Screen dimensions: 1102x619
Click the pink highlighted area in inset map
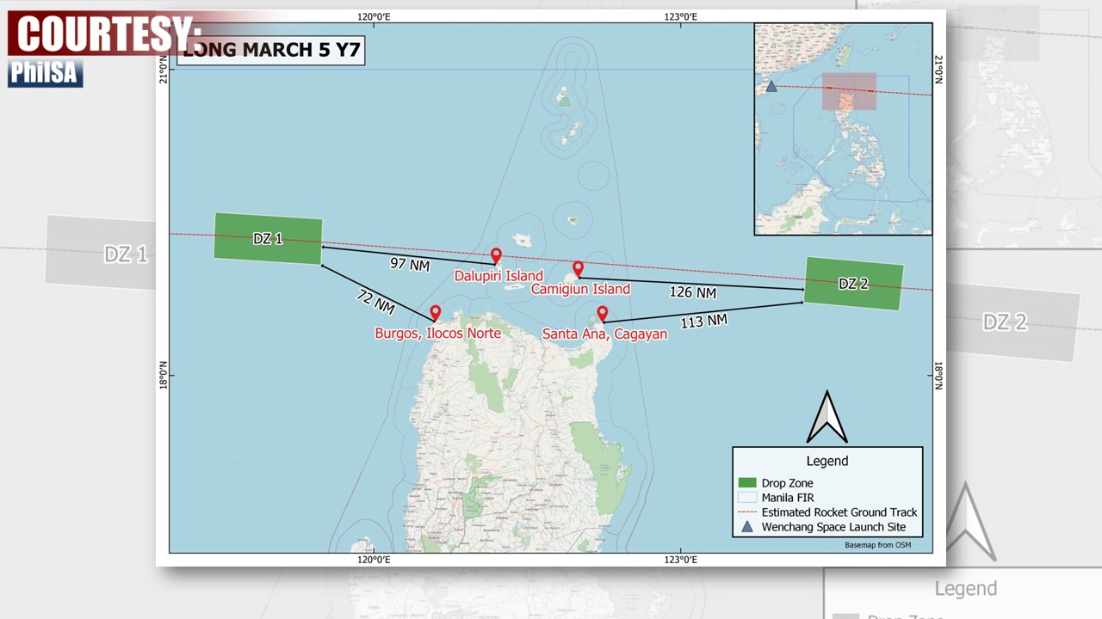[x=849, y=92]
